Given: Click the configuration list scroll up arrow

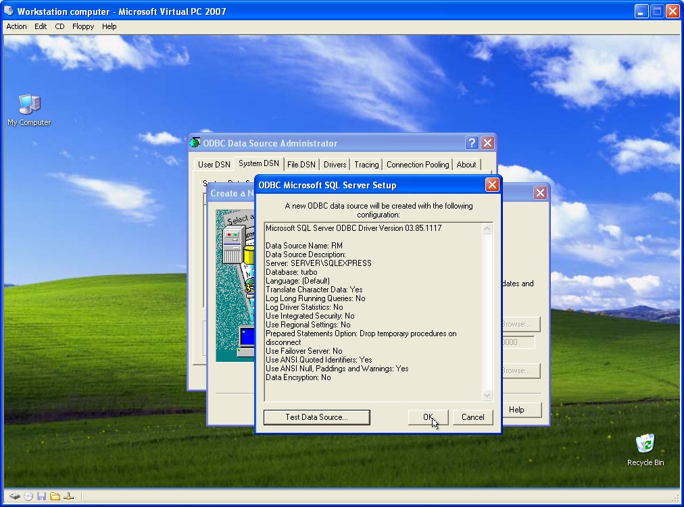Looking at the screenshot, I should (487, 229).
